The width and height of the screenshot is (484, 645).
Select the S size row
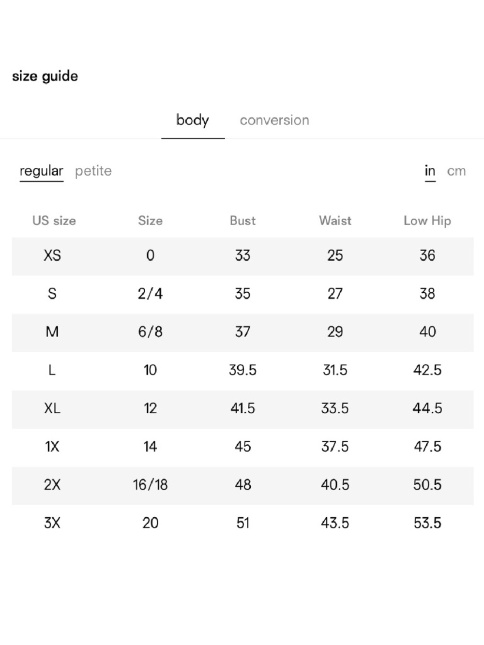tap(242, 294)
